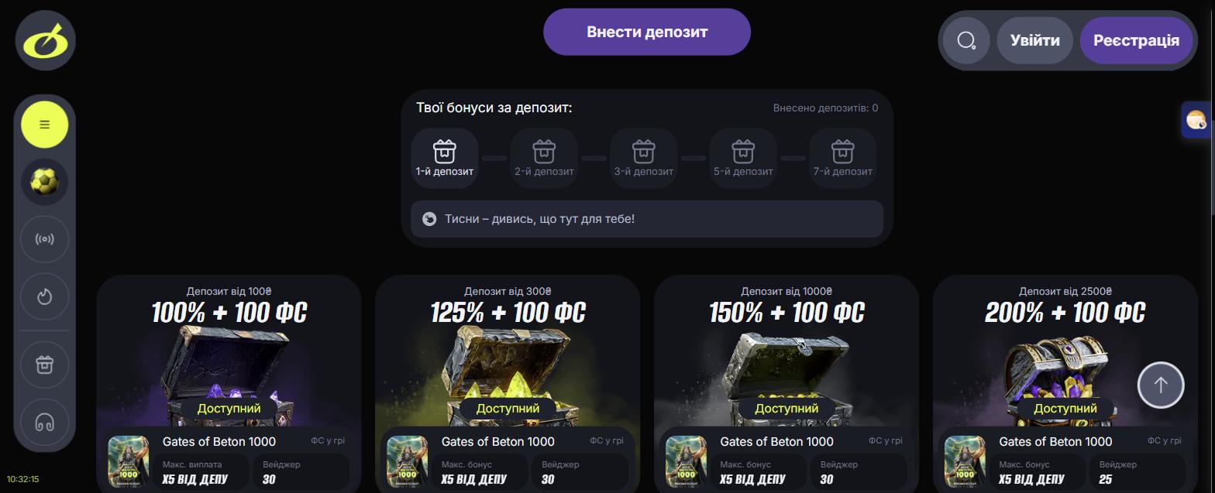Image resolution: width=1215 pixels, height=493 pixels.
Task: Click the scroll-to-top arrow button
Action: [x=1161, y=385]
